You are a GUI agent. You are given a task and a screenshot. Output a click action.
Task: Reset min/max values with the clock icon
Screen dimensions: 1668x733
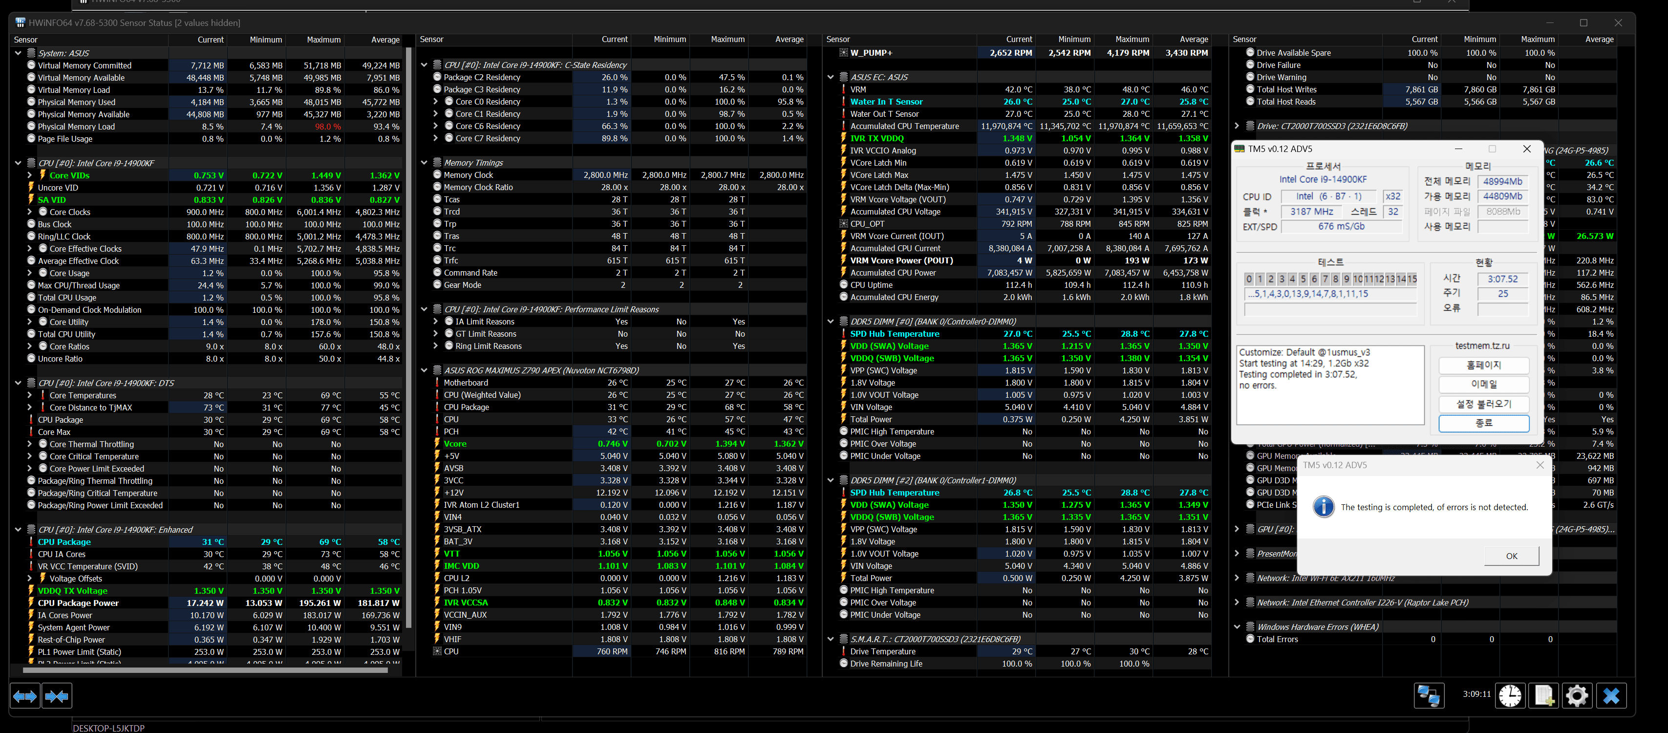click(1510, 696)
